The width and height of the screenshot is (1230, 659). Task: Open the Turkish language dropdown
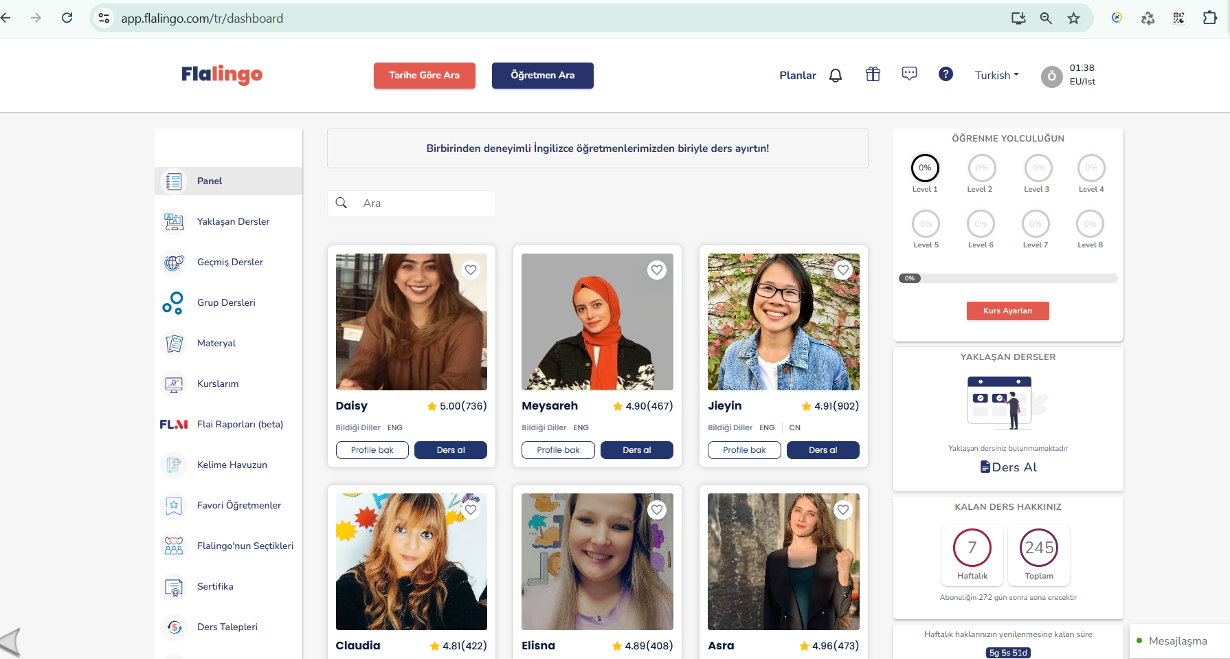click(997, 75)
